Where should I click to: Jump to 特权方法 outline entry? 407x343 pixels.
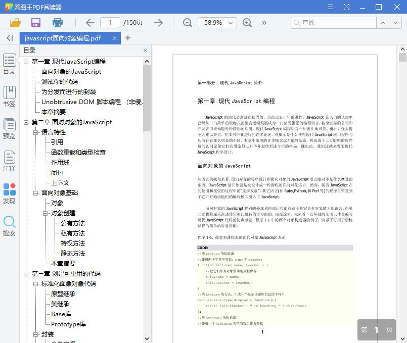point(73,243)
